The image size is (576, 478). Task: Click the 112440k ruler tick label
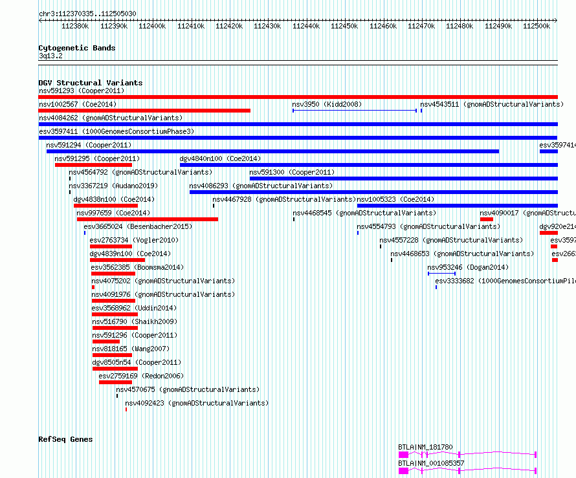tap(306, 26)
